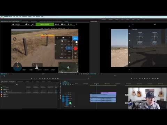Click the green highlighted audio track header button
167x125 pixels.
(70, 103)
